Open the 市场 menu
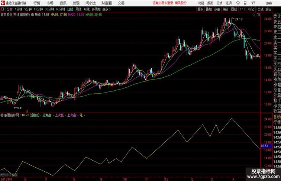Image resolution: width=281 pixels, height=181 pixels. [x=50, y=3]
